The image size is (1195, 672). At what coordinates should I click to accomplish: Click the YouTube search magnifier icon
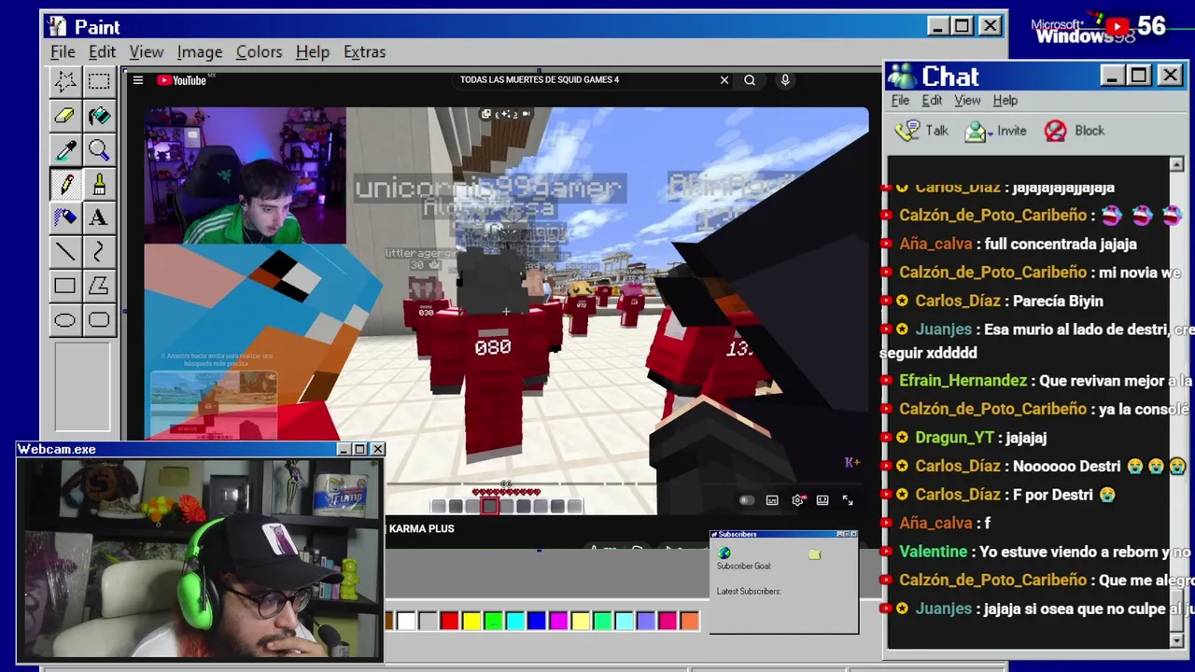[749, 80]
